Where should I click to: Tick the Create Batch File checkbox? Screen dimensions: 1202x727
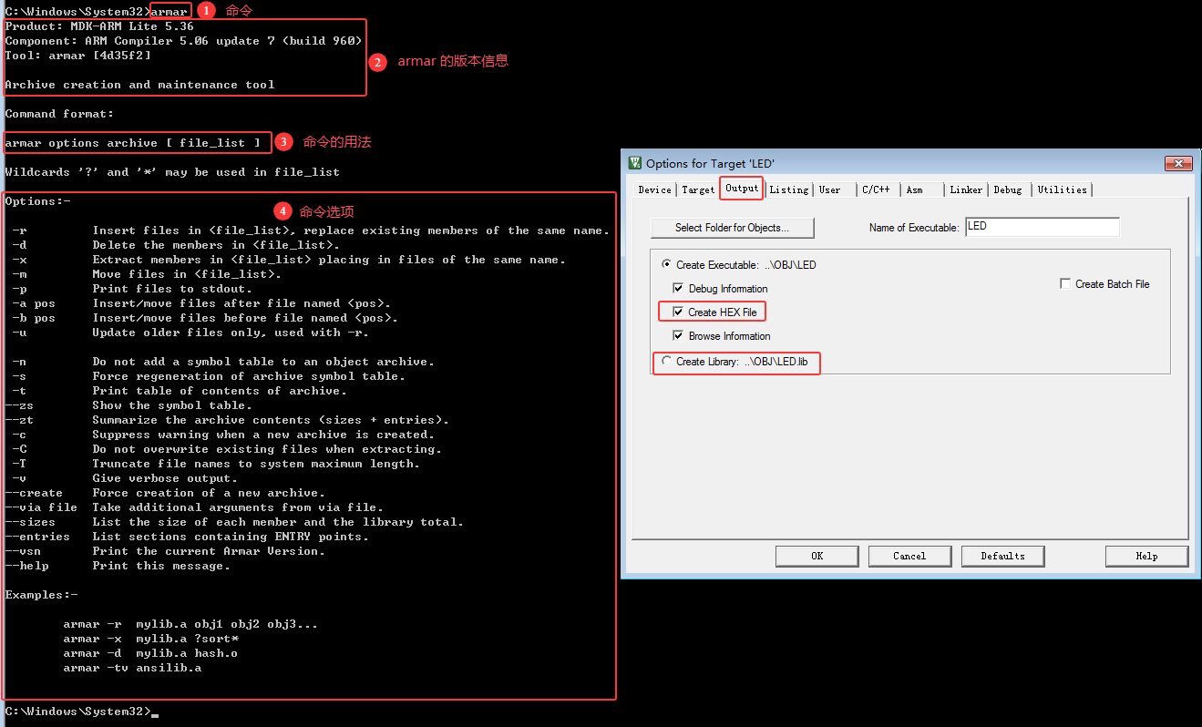click(x=1065, y=284)
